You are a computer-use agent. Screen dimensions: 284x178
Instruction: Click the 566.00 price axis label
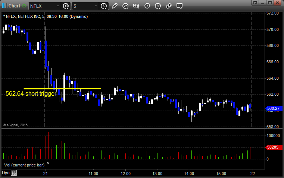pyautogui.click(x=272, y=62)
